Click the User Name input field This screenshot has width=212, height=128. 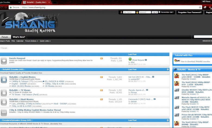[129, 12]
